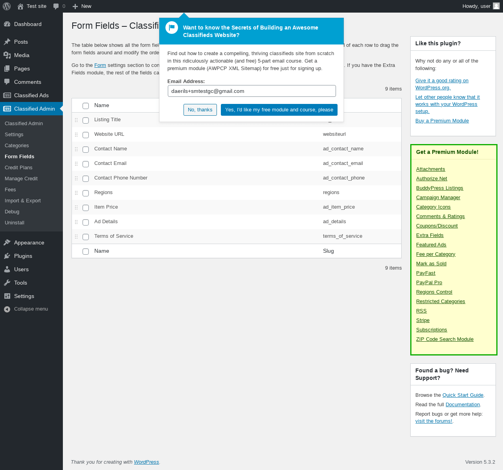503x470 pixels.
Task: Toggle the select-all checkbox in table header
Action: click(86, 106)
